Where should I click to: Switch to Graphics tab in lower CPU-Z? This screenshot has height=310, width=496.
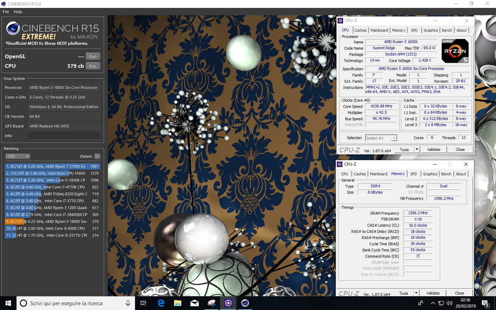(x=430, y=174)
